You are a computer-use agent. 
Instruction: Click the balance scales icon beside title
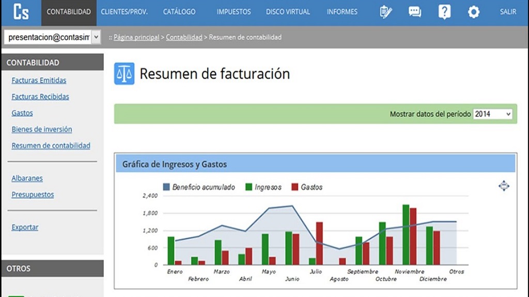click(x=124, y=74)
